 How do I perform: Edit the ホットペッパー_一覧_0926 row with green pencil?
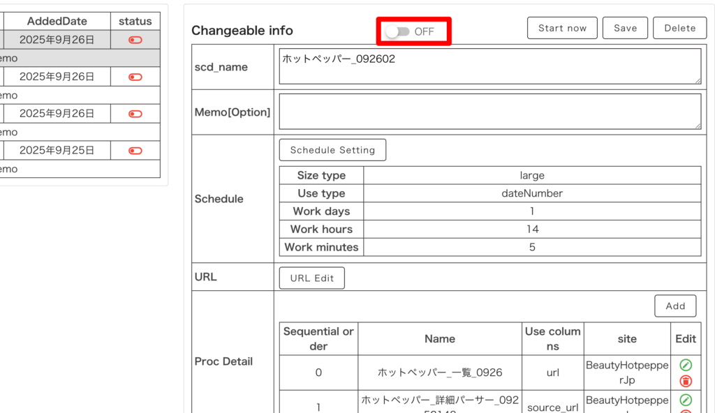(686, 365)
